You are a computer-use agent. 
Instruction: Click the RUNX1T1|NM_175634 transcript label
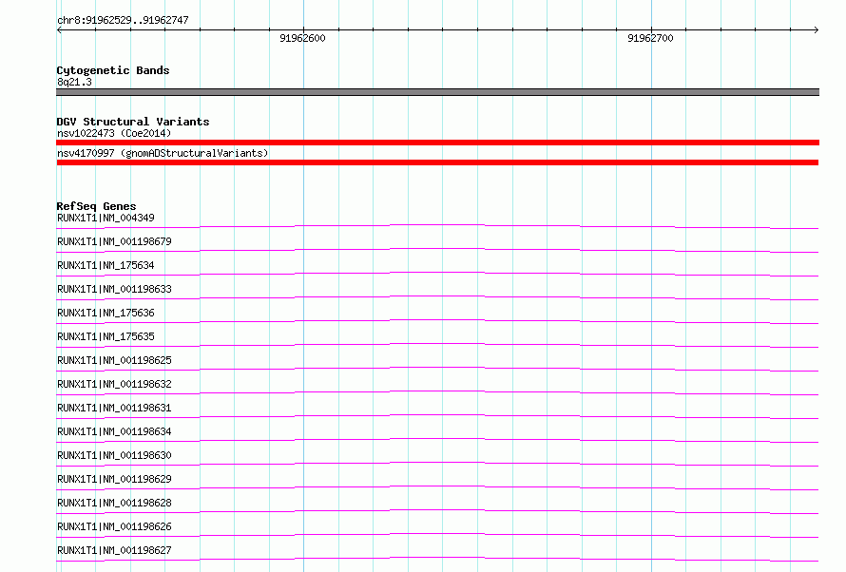pyautogui.click(x=106, y=265)
